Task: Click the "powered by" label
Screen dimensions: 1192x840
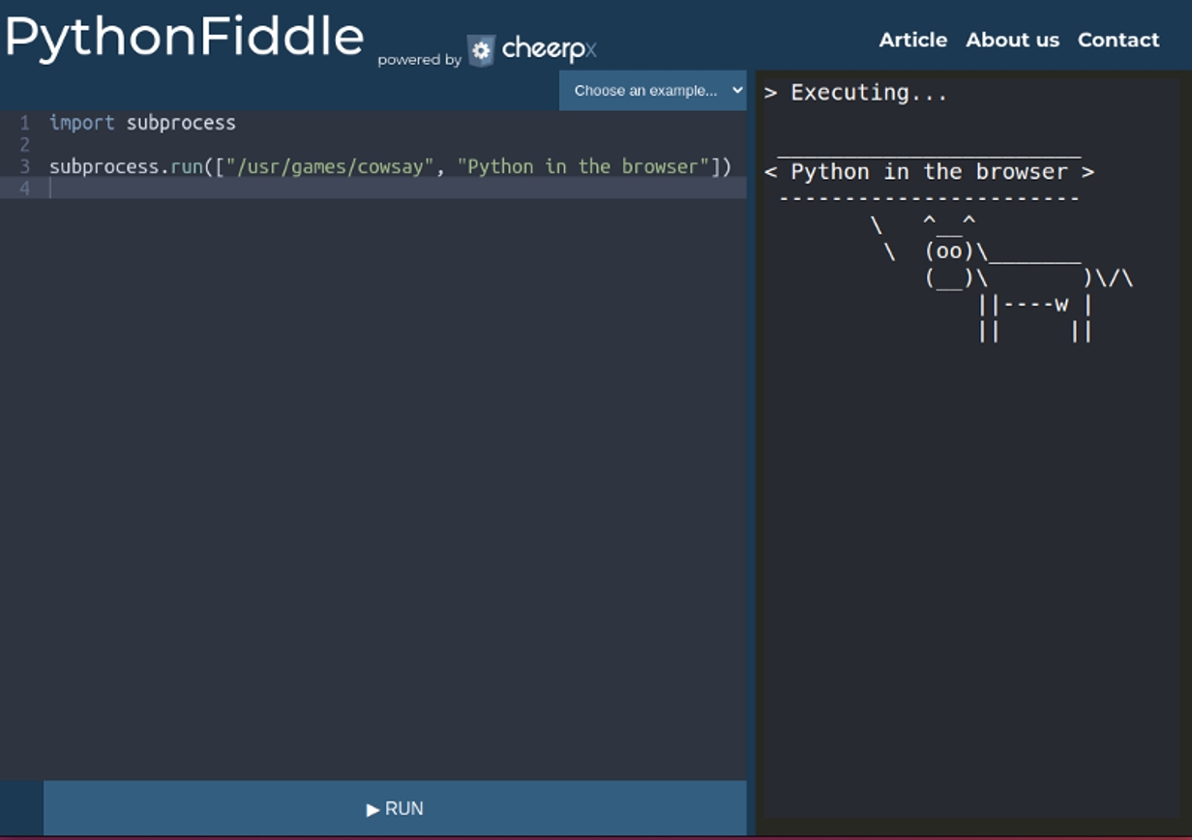Action: [x=419, y=60]
